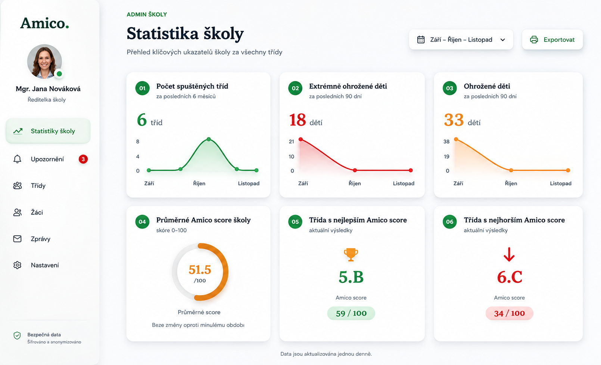Click "skóre 0–100" subtitle
Viewport: 601px width, 365px height.
(171, 230)
